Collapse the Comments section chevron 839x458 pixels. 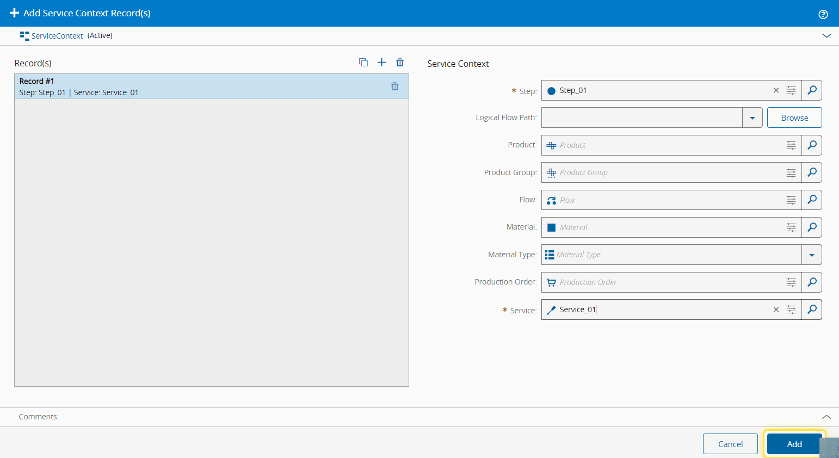click(x=826, y=417)
